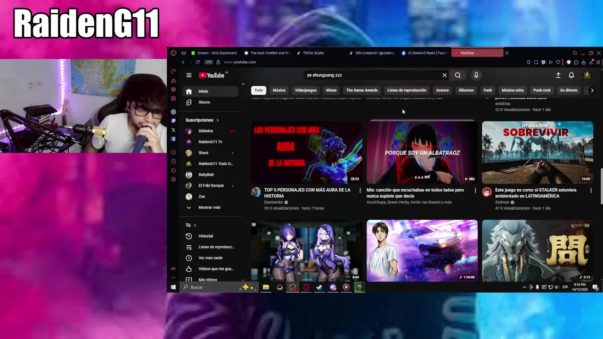
Task: Open Ver más tarde in sidebar
Action: [210, 258]
